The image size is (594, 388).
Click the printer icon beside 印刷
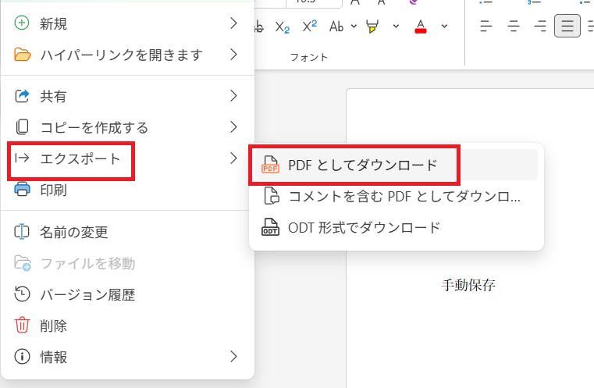(x=22, y=189)
